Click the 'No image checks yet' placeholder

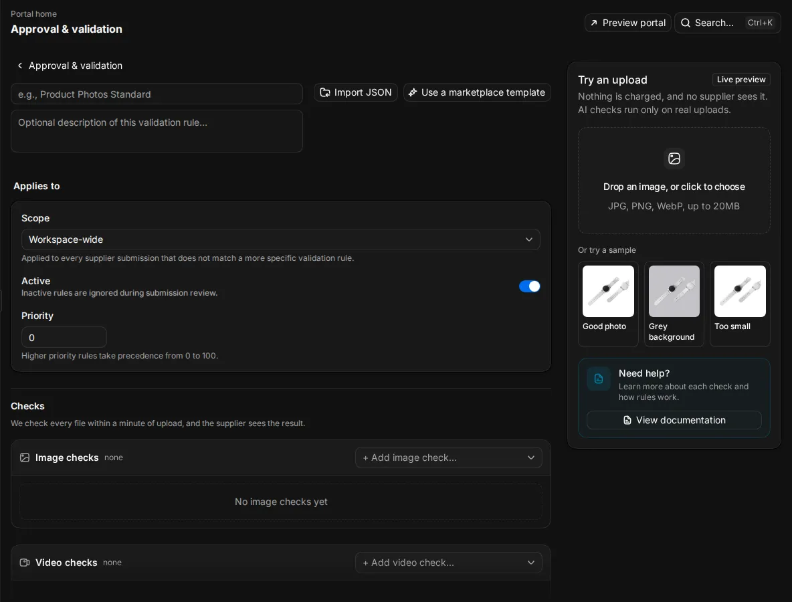click(x=281, y=502)
